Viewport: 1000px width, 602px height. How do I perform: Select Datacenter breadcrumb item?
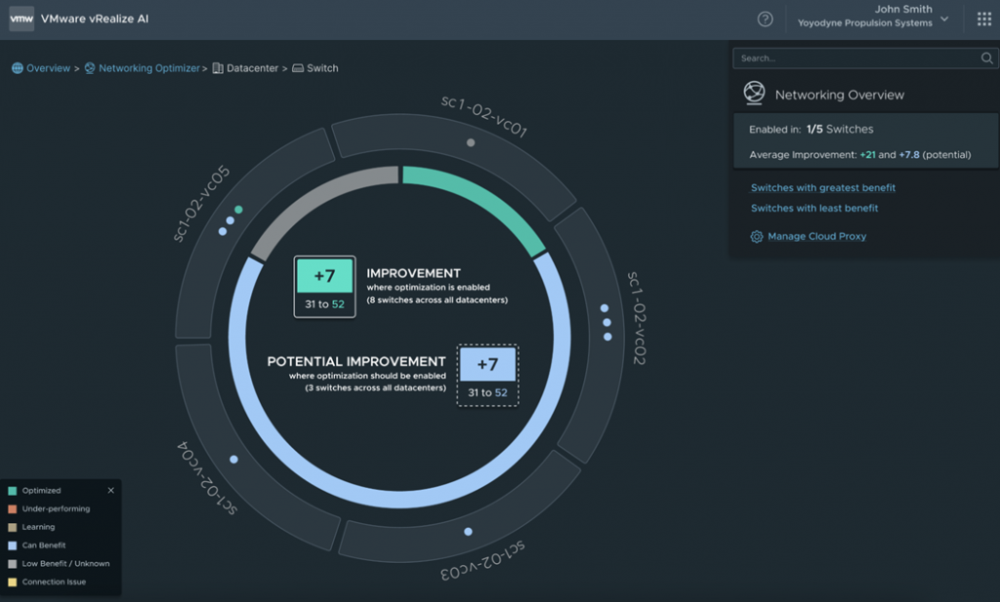pos(253,68)
